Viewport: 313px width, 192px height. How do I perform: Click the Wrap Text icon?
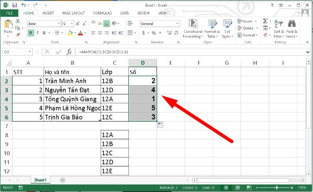coord(130,23)
